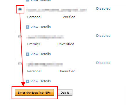
Task: Open View Details for the Verified Personal account
Action: (x=41, y=27)
